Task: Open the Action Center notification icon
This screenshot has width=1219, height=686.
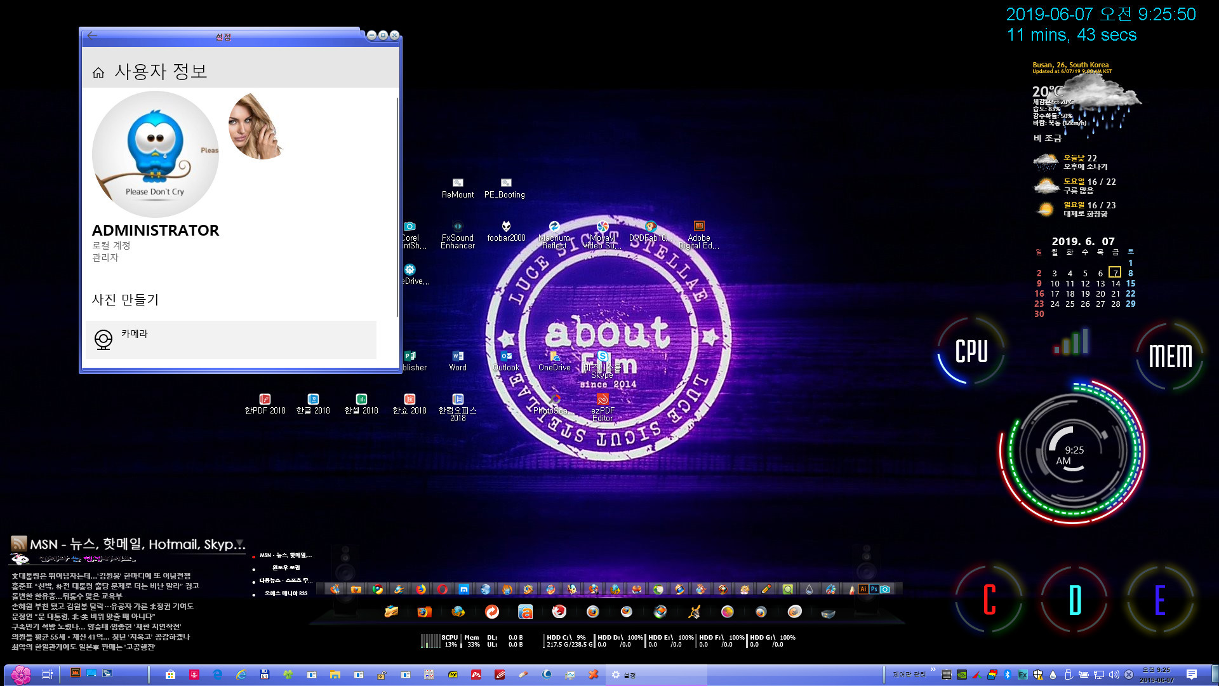Action: point(1192,675)
